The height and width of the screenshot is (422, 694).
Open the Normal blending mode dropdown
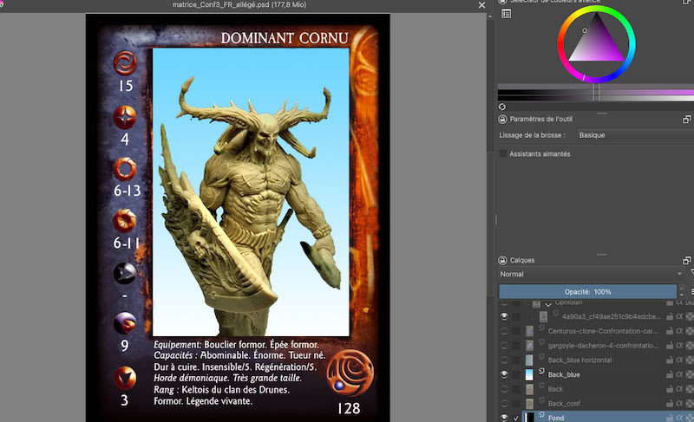click(590, 274)
